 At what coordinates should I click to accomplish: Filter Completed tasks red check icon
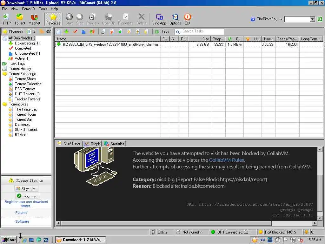tap(75, 31)
